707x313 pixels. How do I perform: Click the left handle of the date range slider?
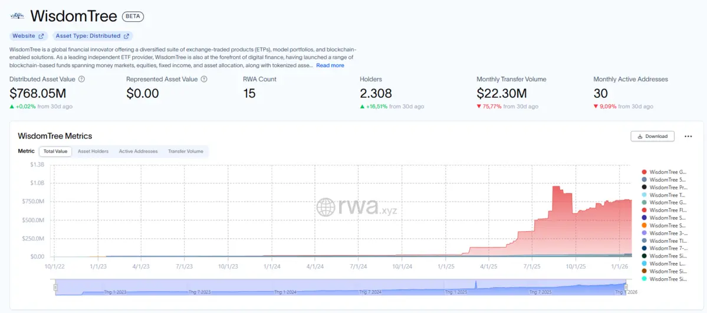coord(55,288)
